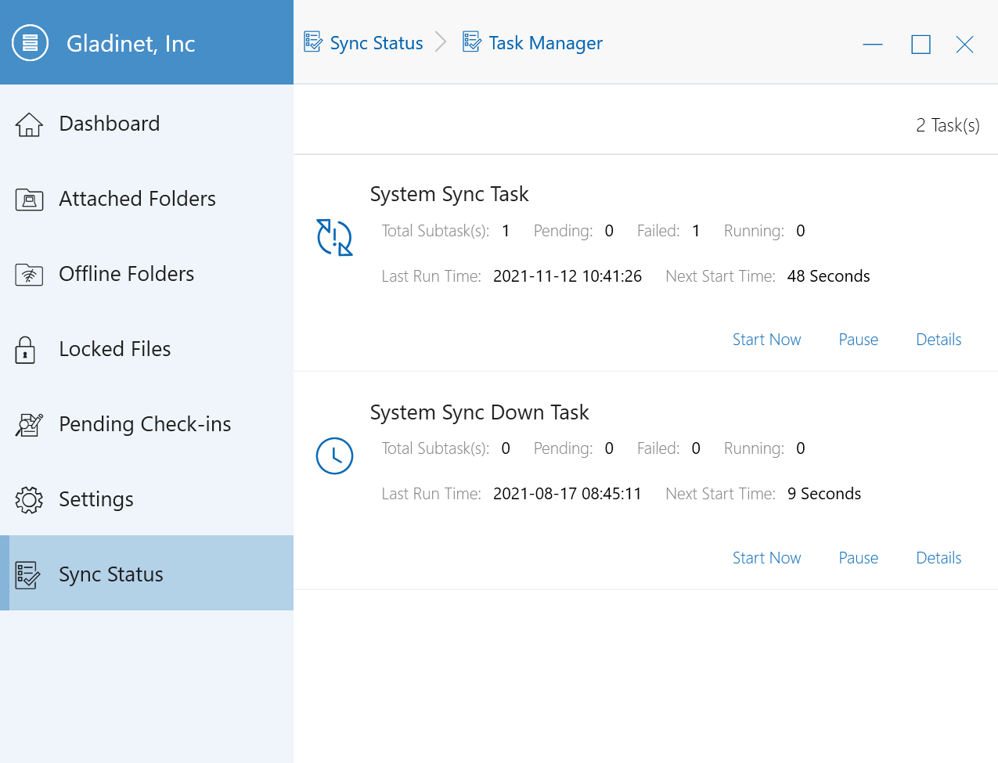
Task: Start System Sync Down Task now
Action: coord(766,558)
